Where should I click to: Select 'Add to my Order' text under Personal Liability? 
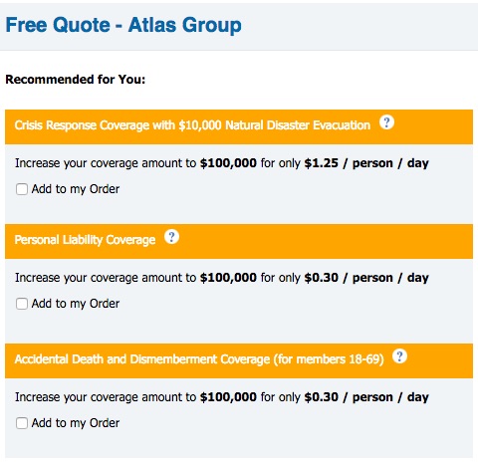tap(76, 304)
